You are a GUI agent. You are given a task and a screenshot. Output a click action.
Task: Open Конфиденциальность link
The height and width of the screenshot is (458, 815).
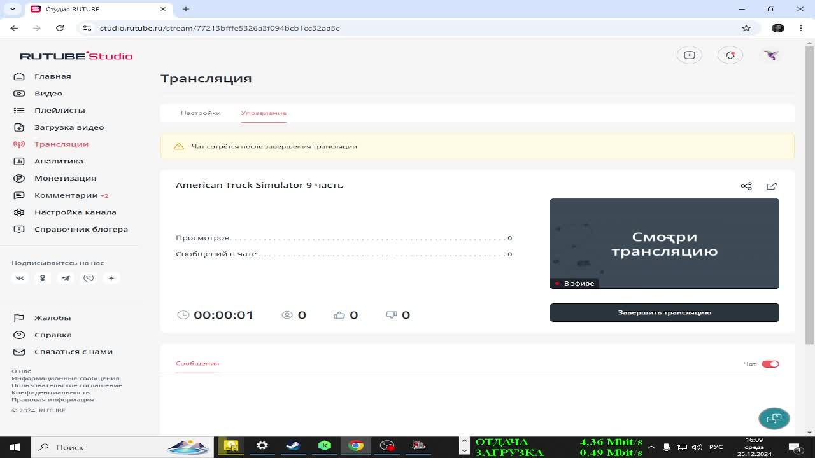click(x=50, y=392)
